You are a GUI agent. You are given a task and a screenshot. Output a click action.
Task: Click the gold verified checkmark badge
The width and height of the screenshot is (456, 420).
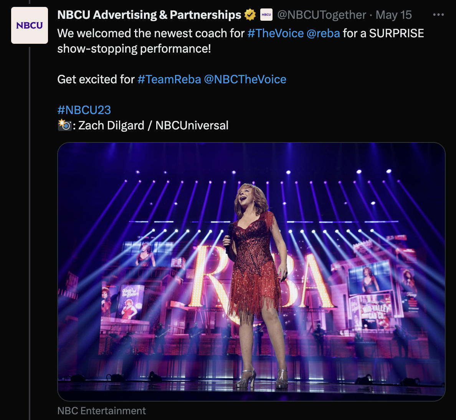tap(250, 15)
